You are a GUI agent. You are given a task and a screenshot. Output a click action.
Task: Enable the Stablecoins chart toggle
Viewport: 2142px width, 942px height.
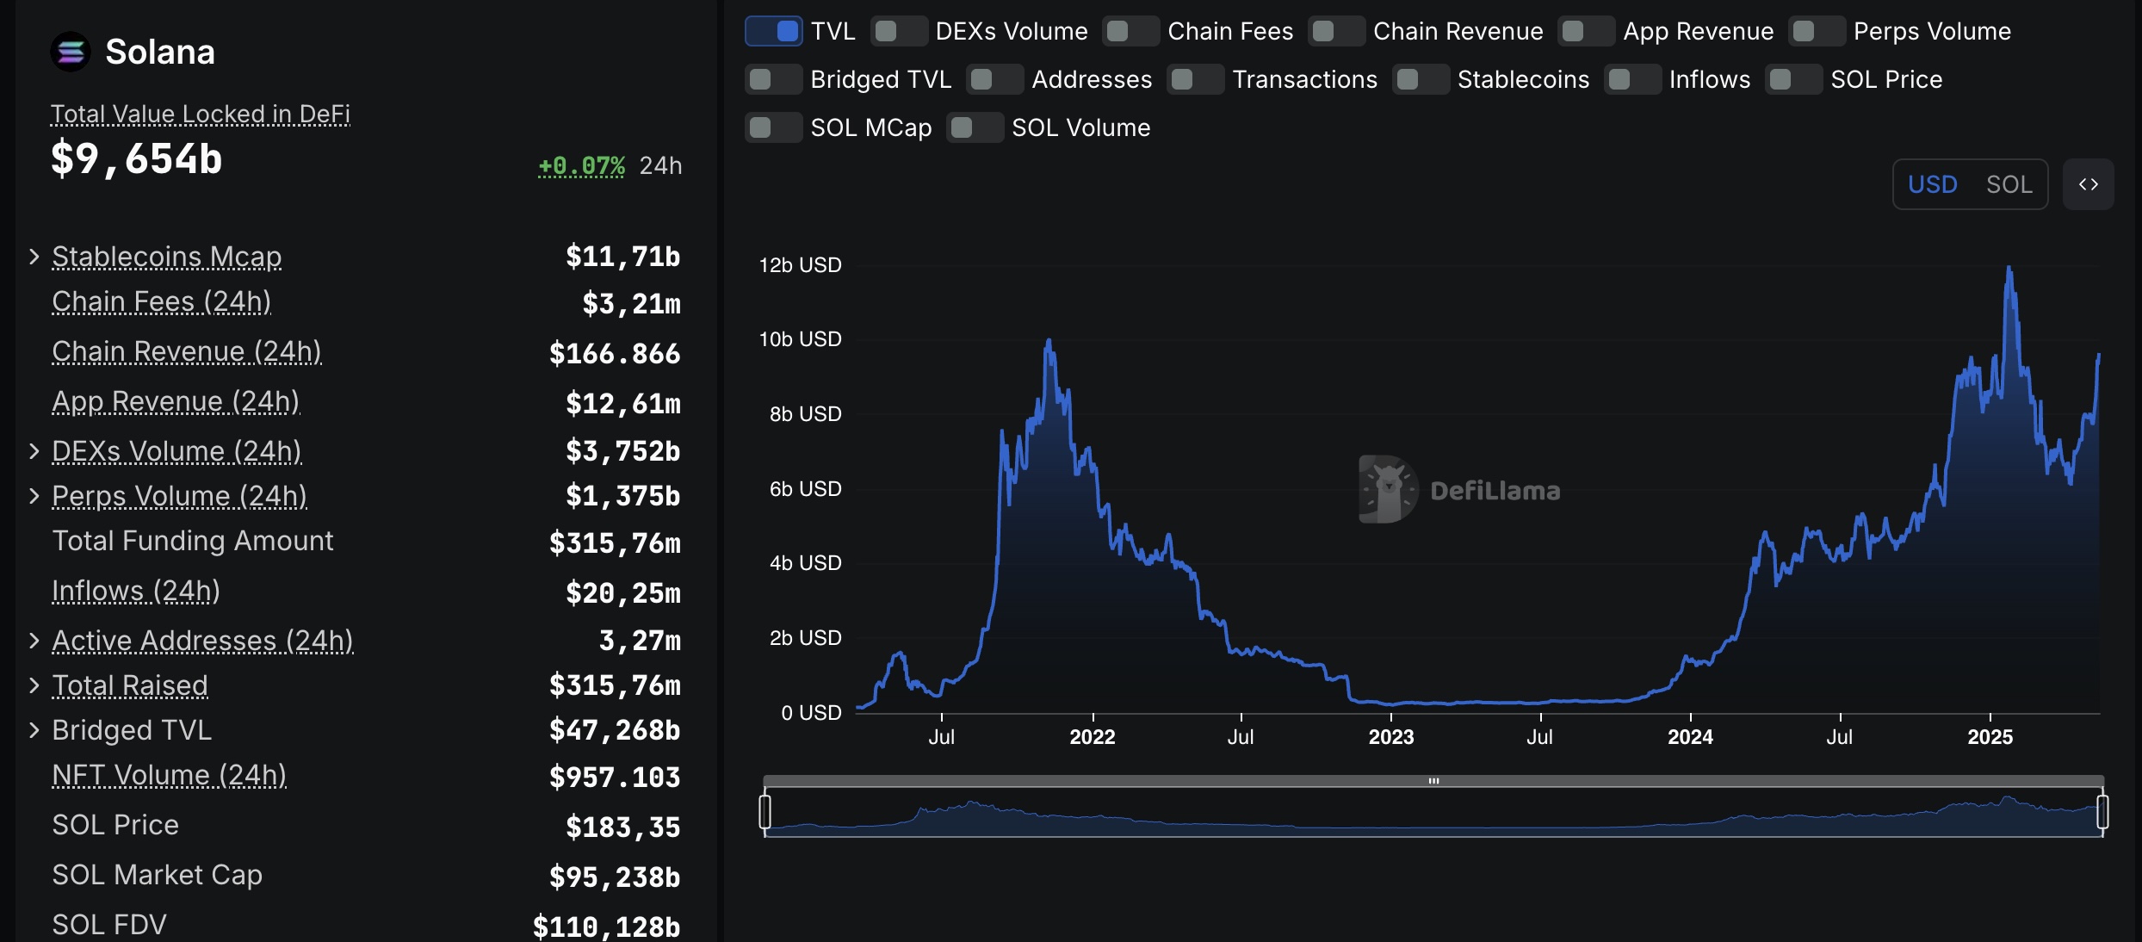coord(1421,79)
